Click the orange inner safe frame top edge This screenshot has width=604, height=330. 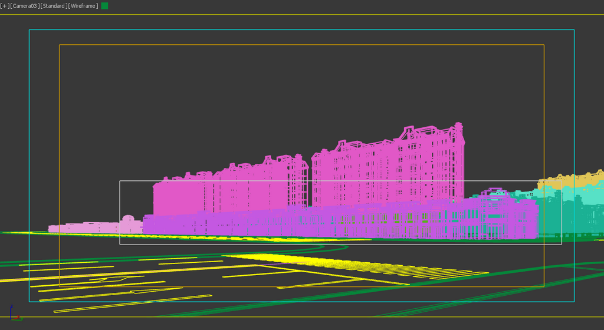tap(295, 45)
